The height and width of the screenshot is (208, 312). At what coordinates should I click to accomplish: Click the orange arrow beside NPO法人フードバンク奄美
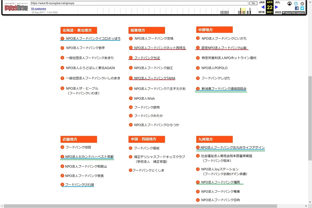198,192
